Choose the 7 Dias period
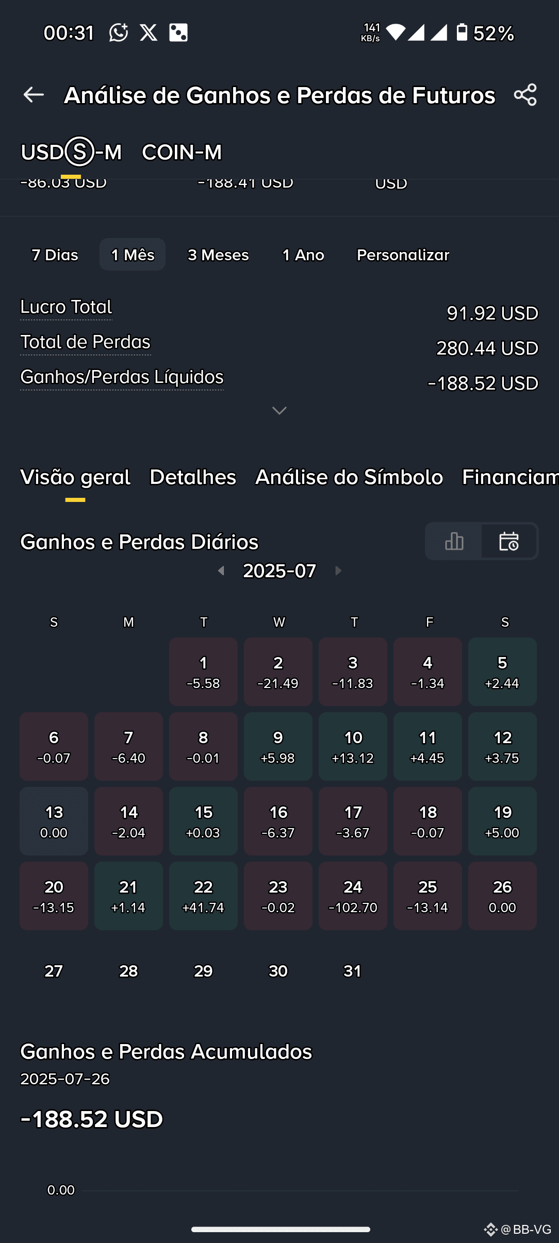 point(55,255)
